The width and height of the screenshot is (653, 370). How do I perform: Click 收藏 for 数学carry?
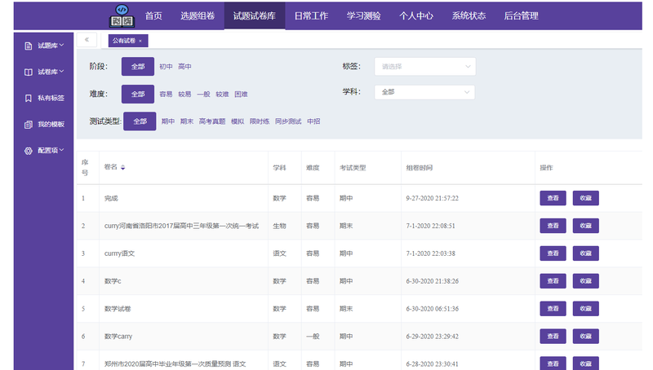[x=586, y=336]
